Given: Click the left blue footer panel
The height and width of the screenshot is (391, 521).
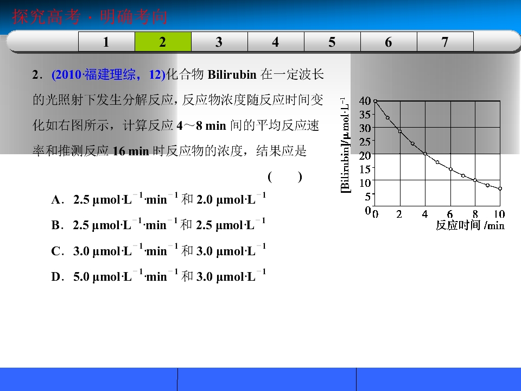Looking at the screenshot, I should tap(88, 380).
